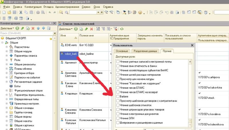Screen dimensions: 229x130
Task: Expand the Планы обмена tree node
Action: click(7, 69)
